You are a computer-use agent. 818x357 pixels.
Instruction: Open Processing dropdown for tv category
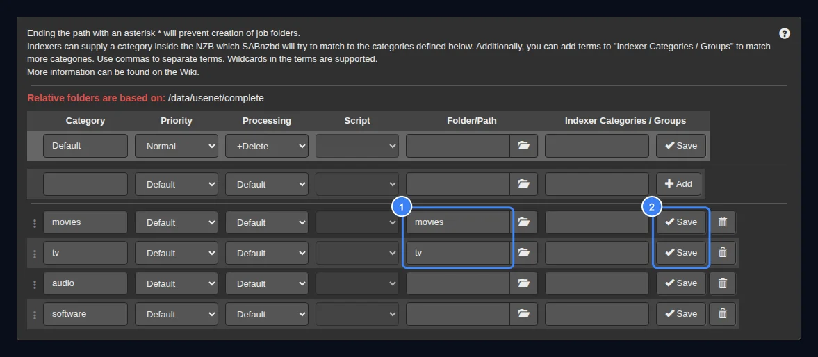267,253
